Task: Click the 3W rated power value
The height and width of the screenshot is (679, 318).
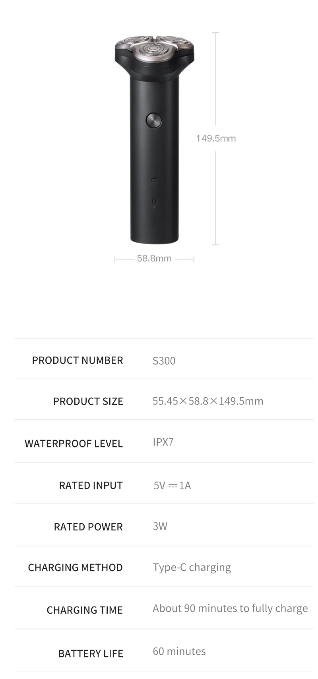Action: point(160,526)
